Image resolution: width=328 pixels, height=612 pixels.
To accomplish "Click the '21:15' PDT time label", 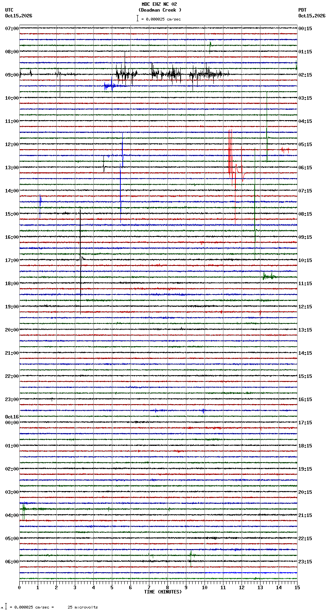I will pyautogui.click(x=305, y=515).
